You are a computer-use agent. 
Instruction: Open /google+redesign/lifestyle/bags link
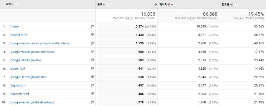[x=32, y=102]
